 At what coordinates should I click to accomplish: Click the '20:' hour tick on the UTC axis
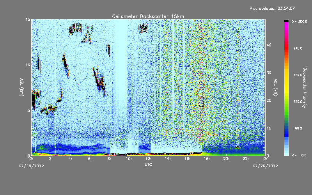[x=226, y=159]
